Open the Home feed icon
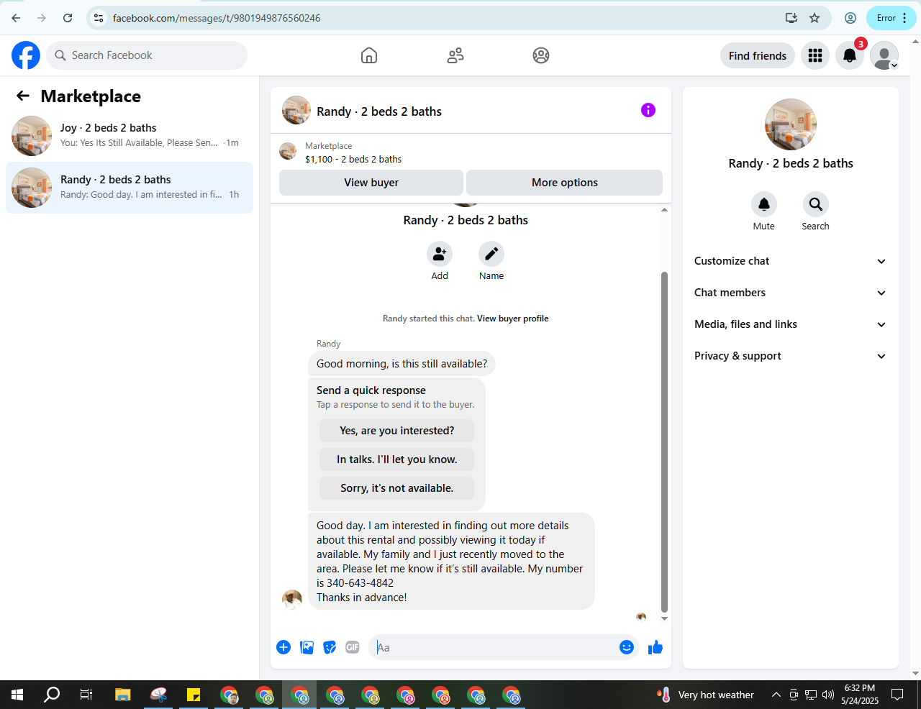 (369, 55)
